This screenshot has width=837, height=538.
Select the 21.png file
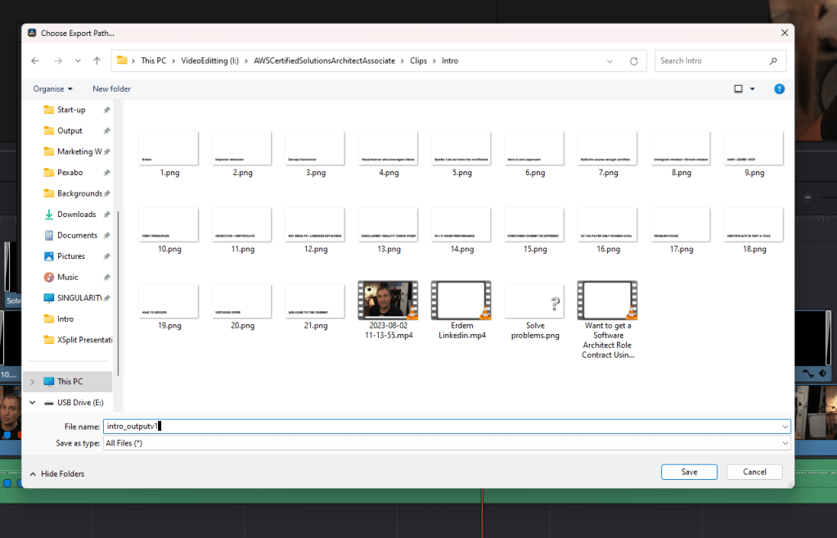point(315,307)
